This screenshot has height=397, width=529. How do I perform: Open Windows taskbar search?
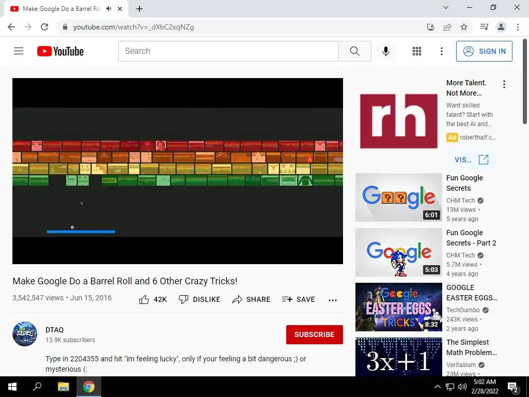click(x=37, y=387)
